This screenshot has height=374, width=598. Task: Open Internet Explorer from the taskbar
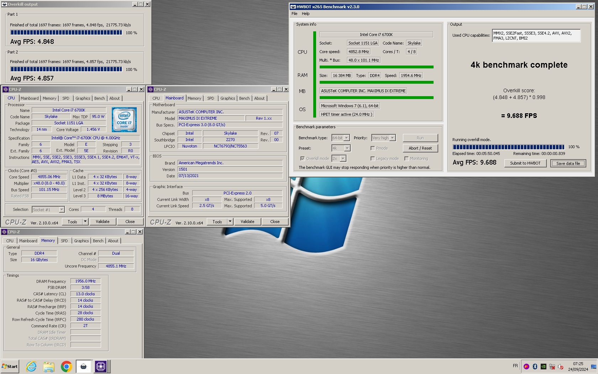click(31, 366)
